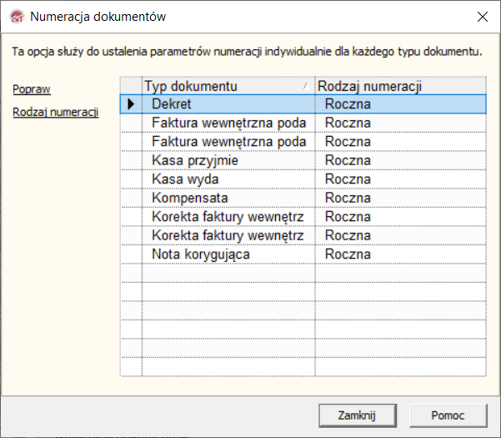Click the row selector beside Kasa wyda

coord(131,179)
